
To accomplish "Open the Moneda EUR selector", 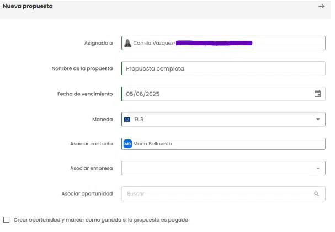I will pos(224,120).
